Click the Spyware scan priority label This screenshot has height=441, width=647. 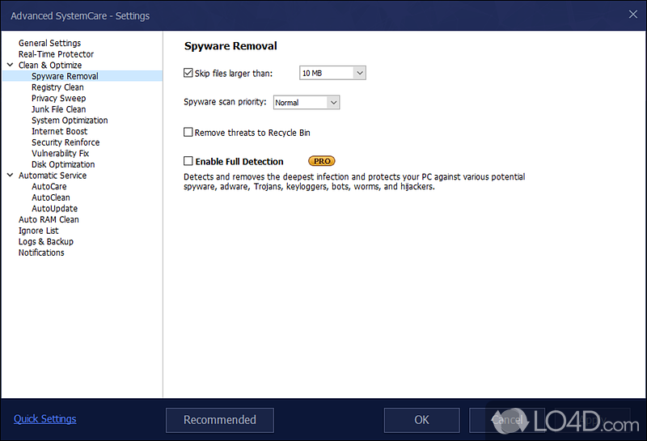click(x=225, y=102)
